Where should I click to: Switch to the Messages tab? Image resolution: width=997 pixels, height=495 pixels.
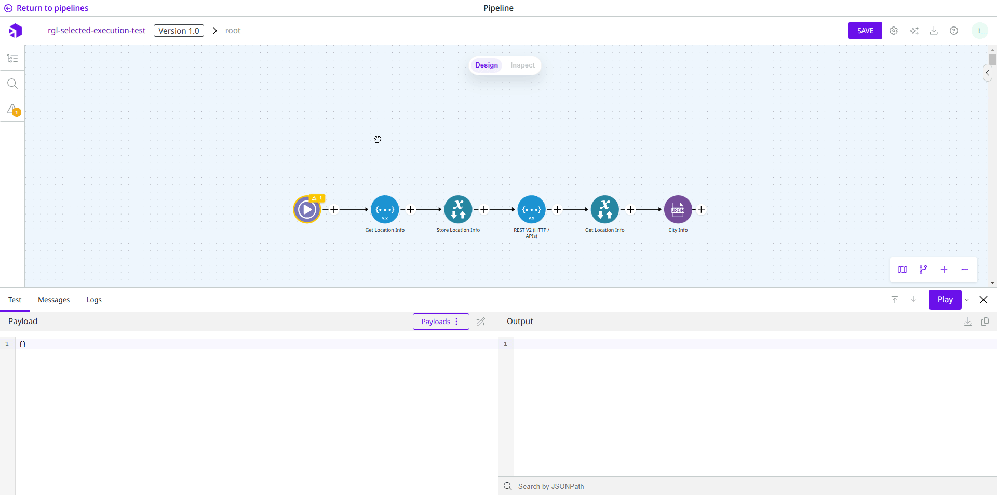(54, 300)
